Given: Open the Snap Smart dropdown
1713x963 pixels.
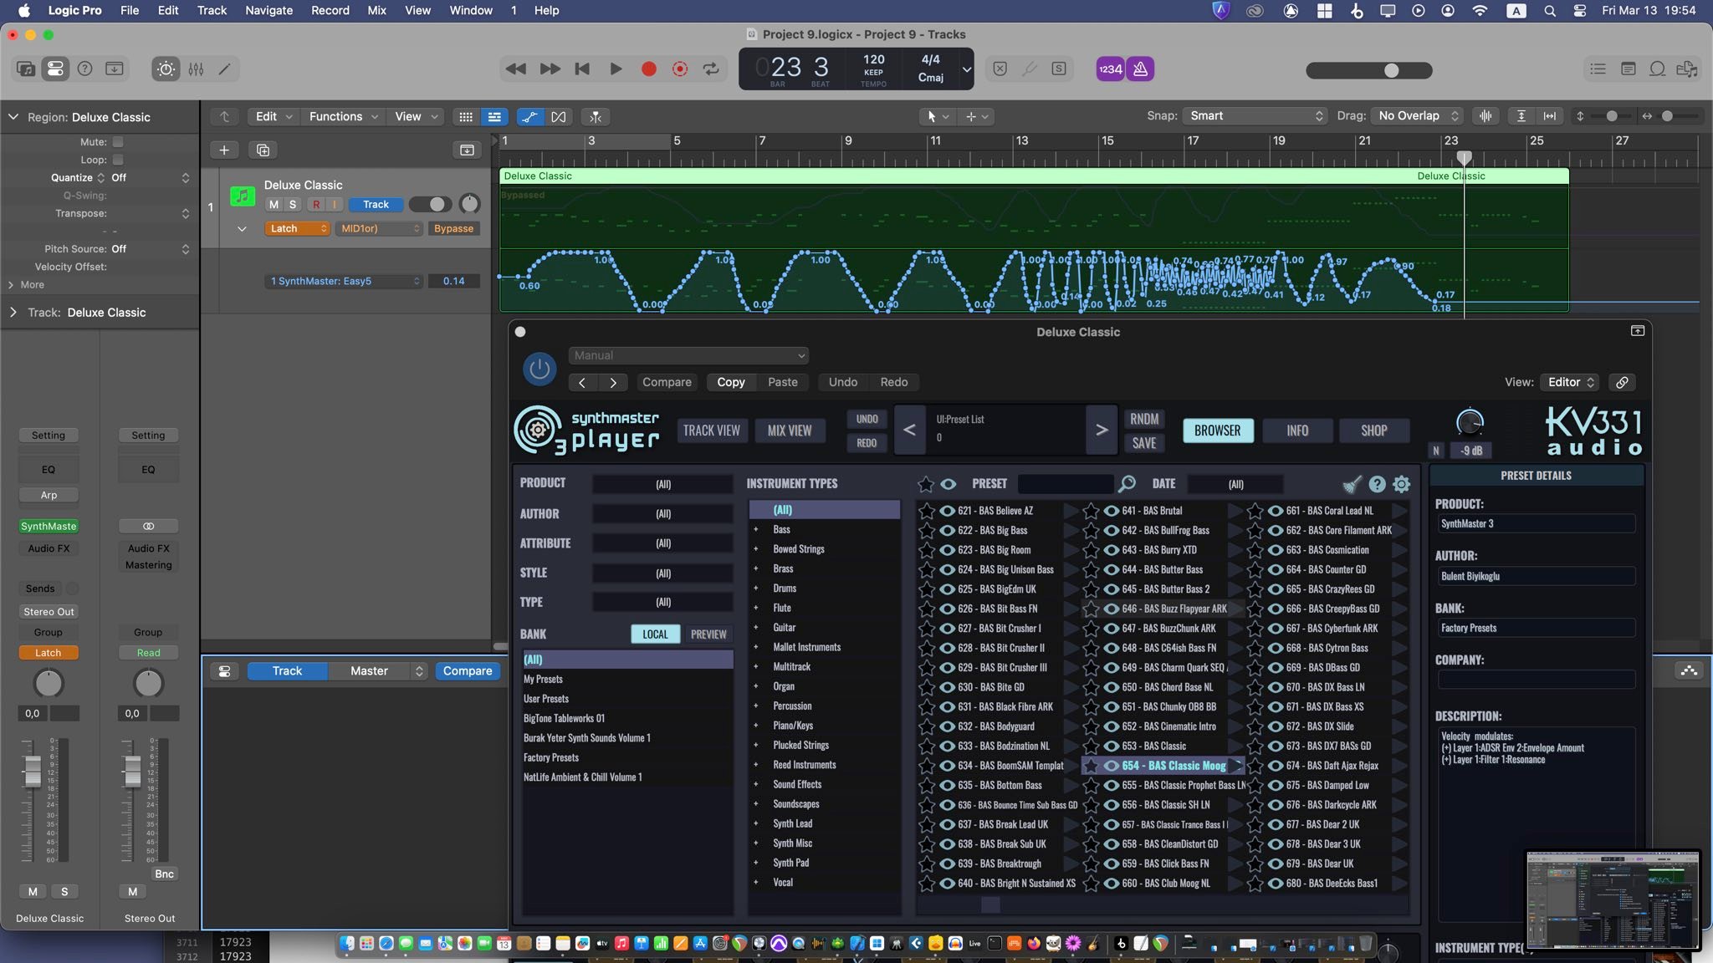Looking at the screenshot, I should [x=1255, y=116].
